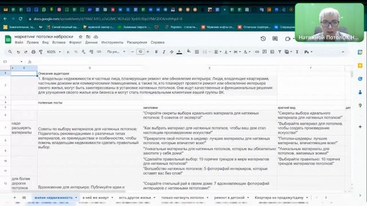Star the document 'маркетинг потолки наброски'

[x=80, y=37]
